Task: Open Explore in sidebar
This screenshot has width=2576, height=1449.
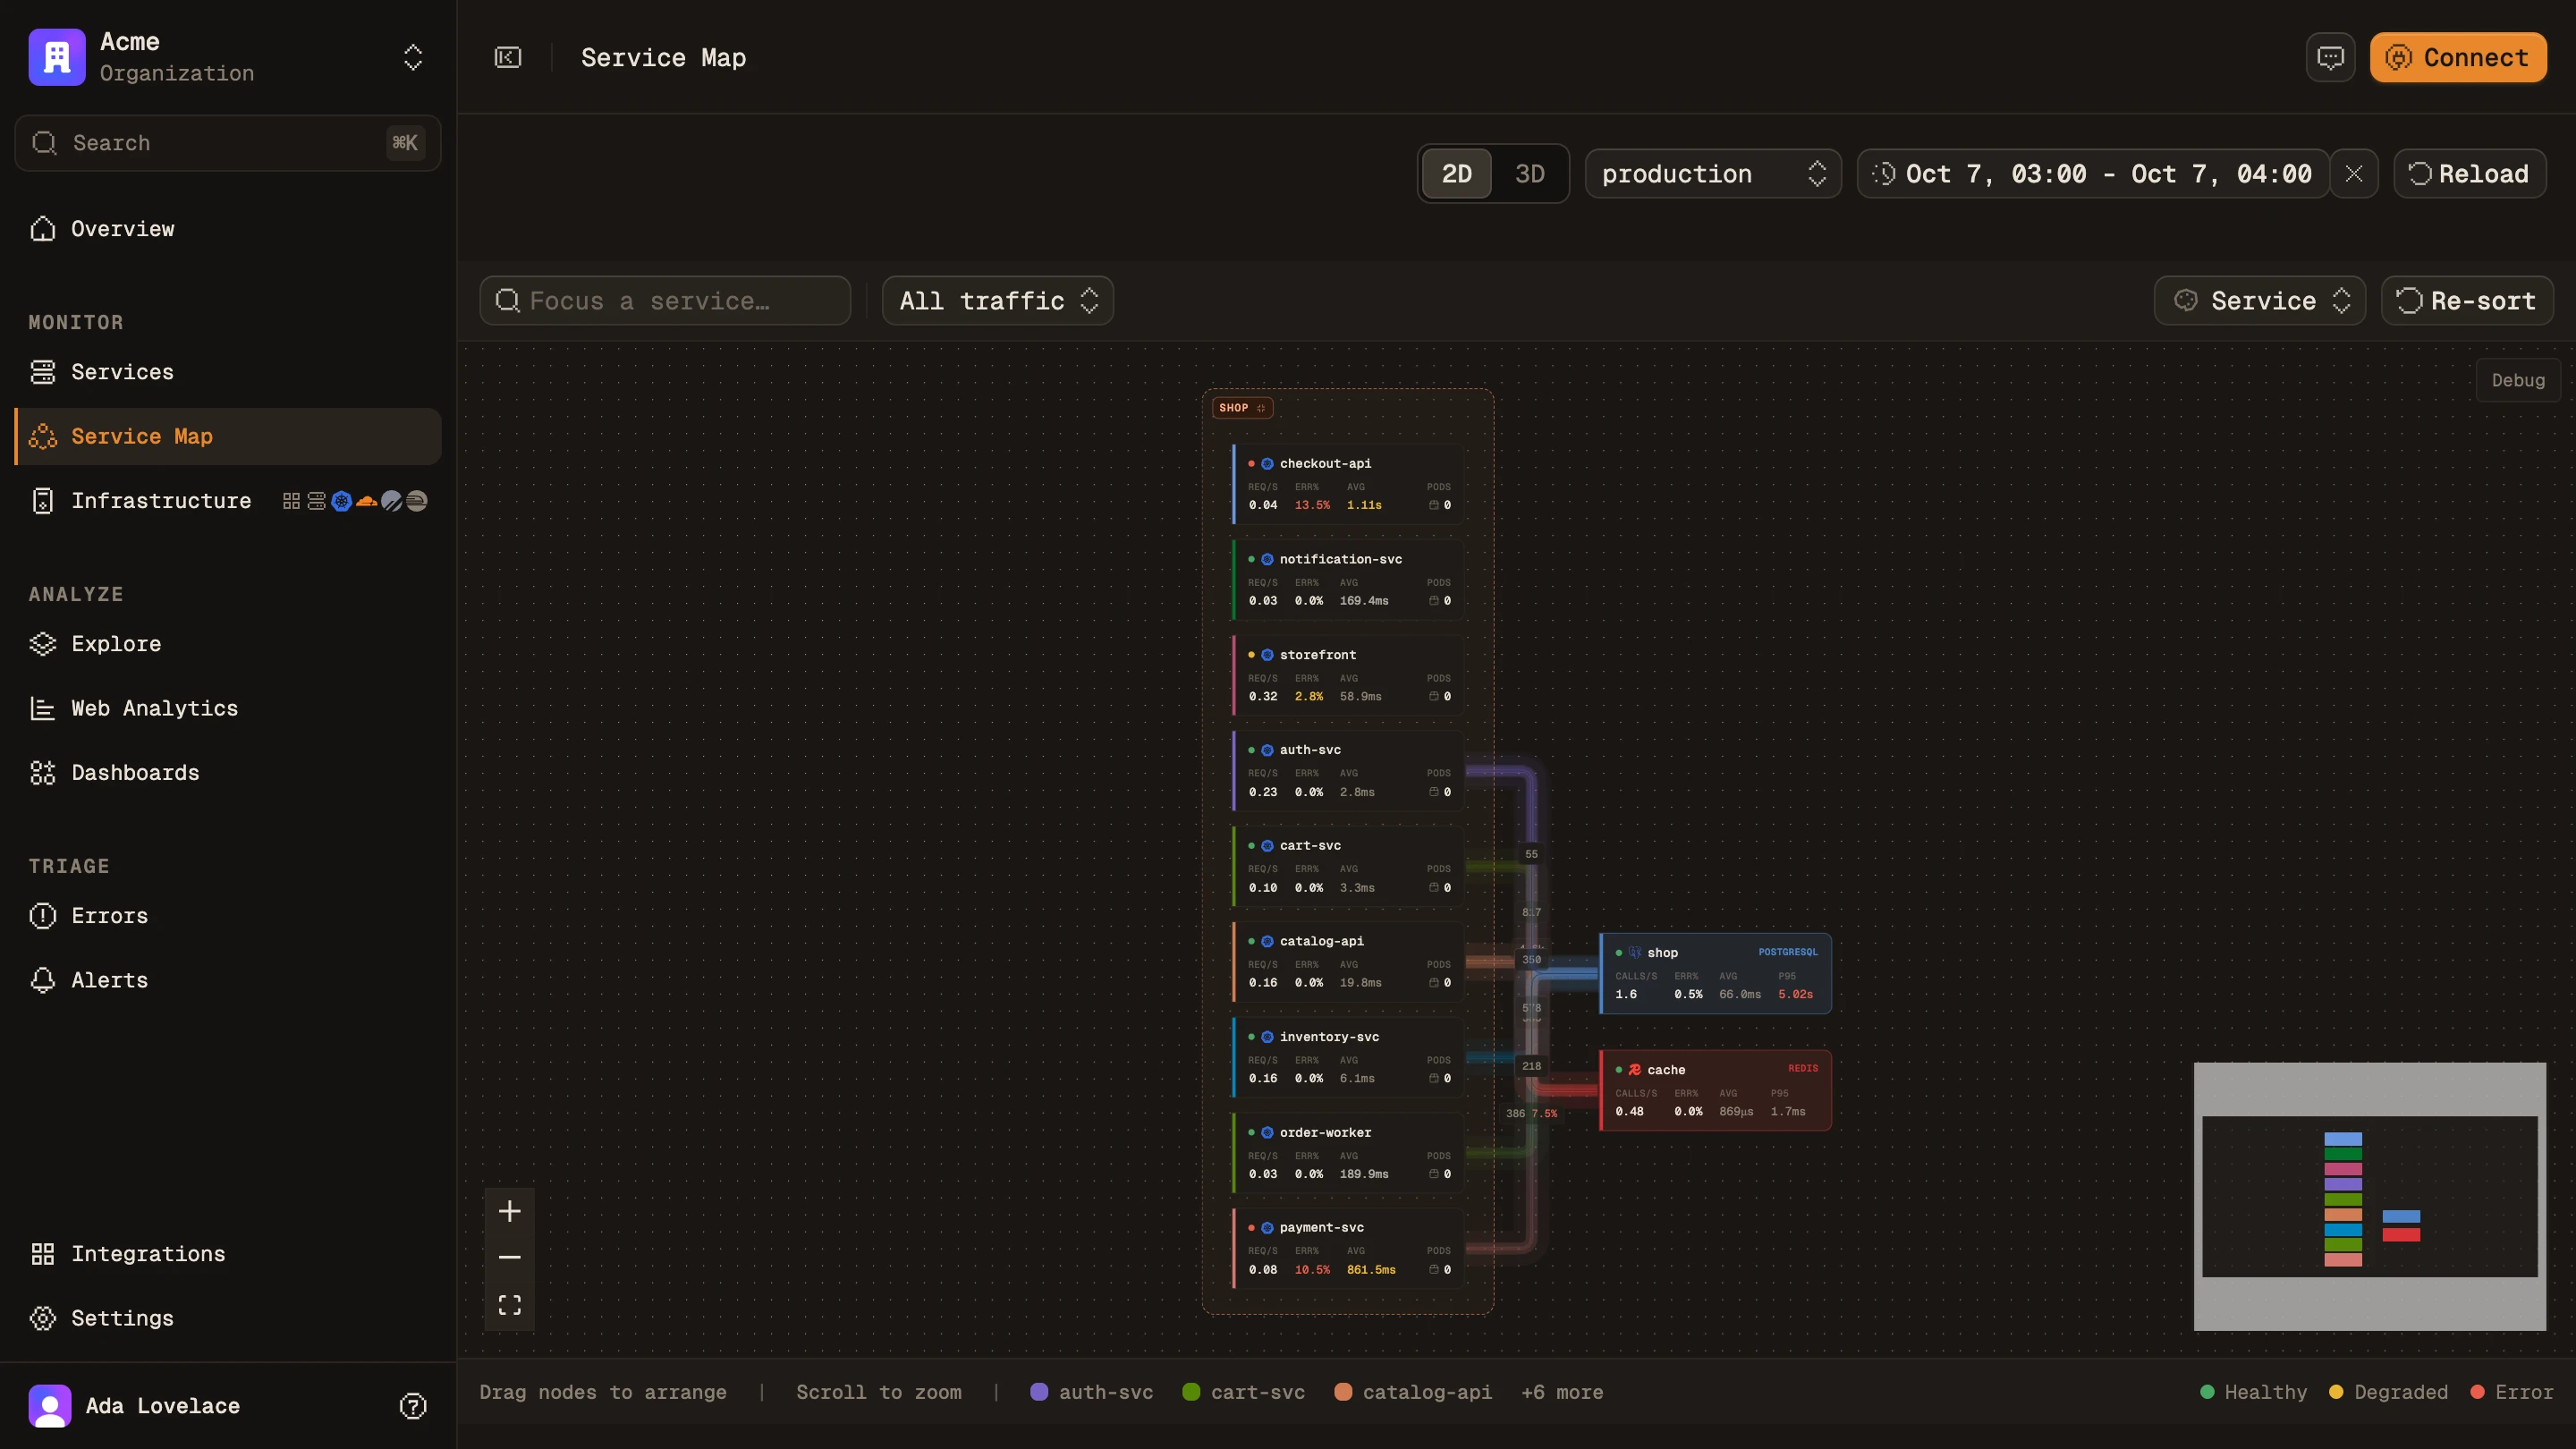Action: pos(228,644)
